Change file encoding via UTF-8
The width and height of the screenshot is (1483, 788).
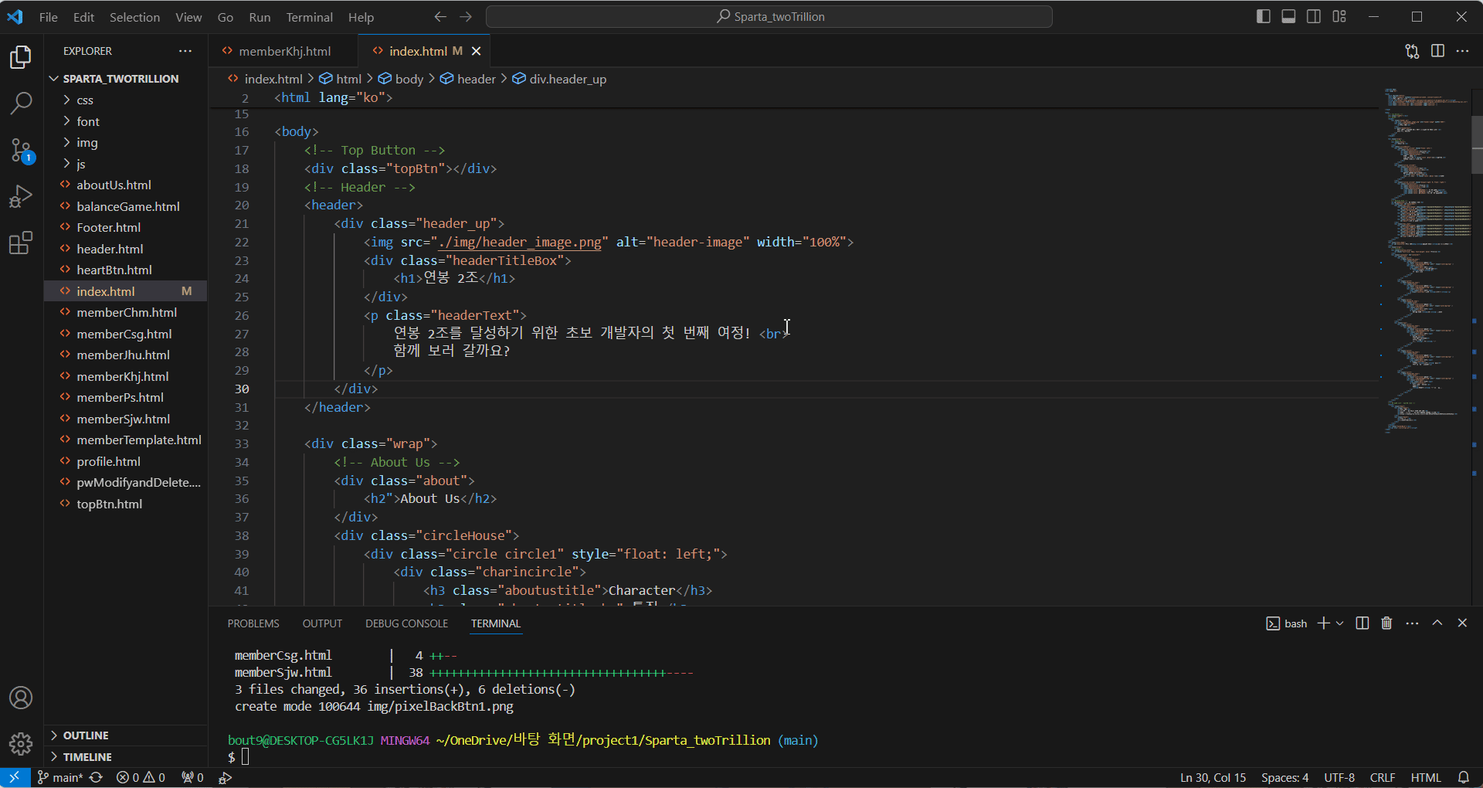tap(1339, 778)
